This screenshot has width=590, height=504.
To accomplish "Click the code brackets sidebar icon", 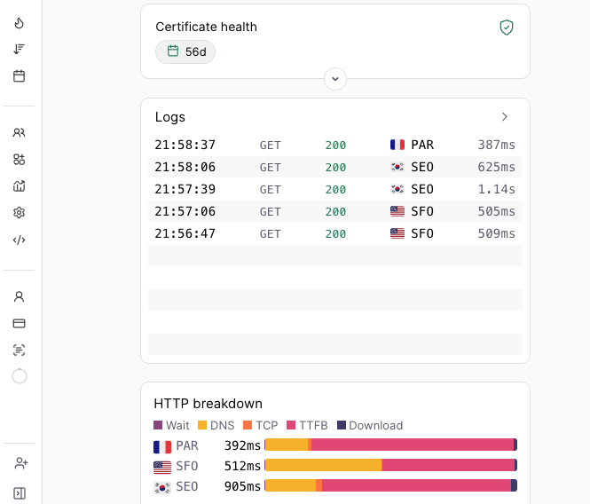I will [20, 240].
